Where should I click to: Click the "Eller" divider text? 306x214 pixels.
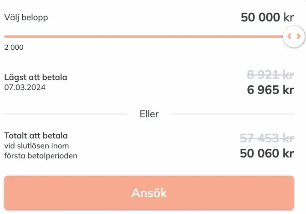pos(149,114)
